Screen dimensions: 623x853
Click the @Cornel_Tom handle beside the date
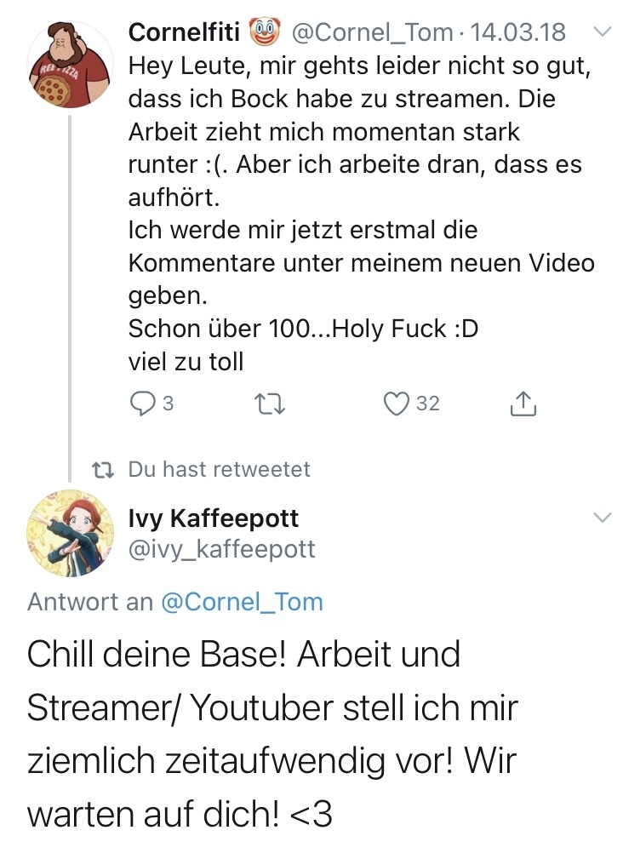tap(372, 33)
